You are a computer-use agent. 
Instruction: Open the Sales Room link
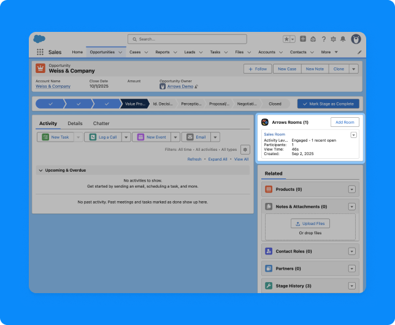[275, 134]
